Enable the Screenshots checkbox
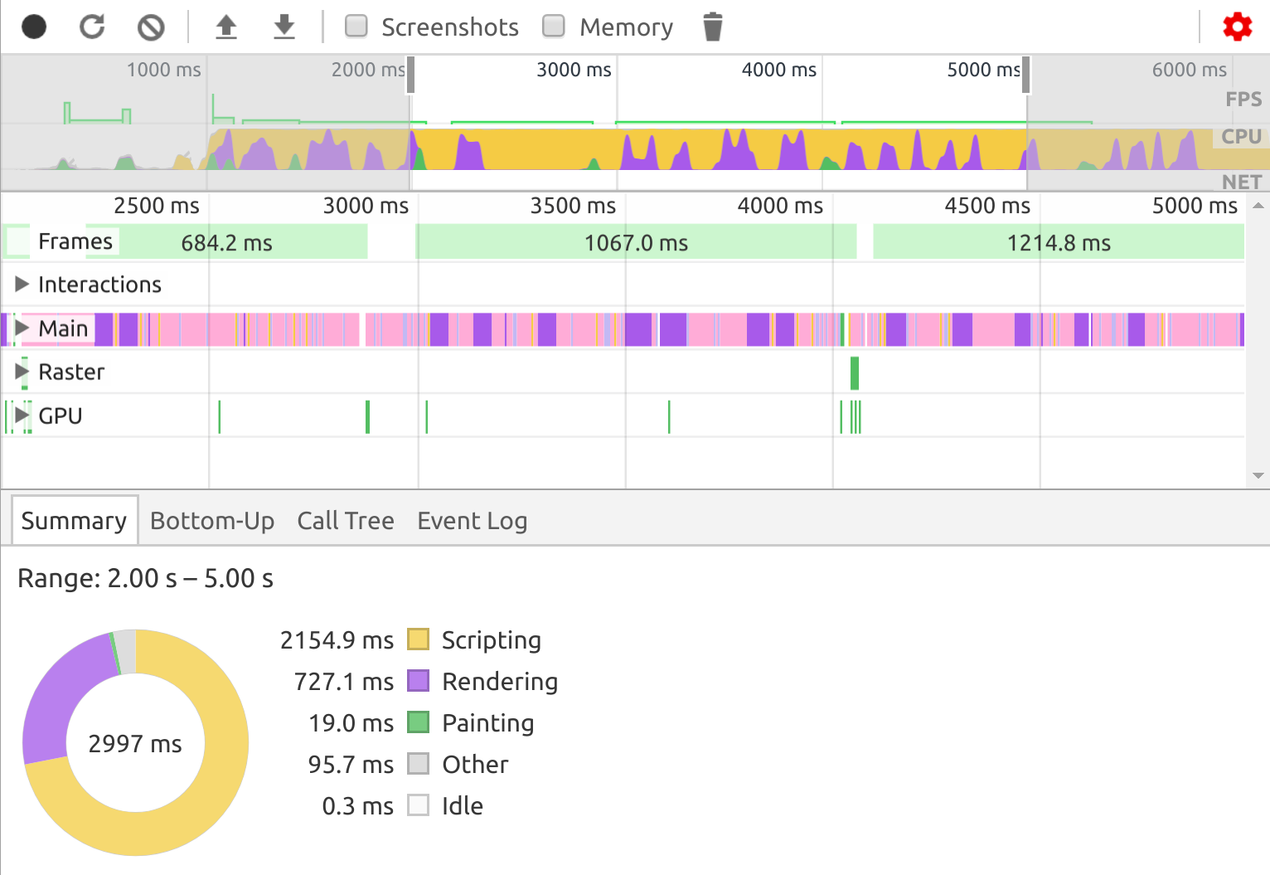 (356, 27)
